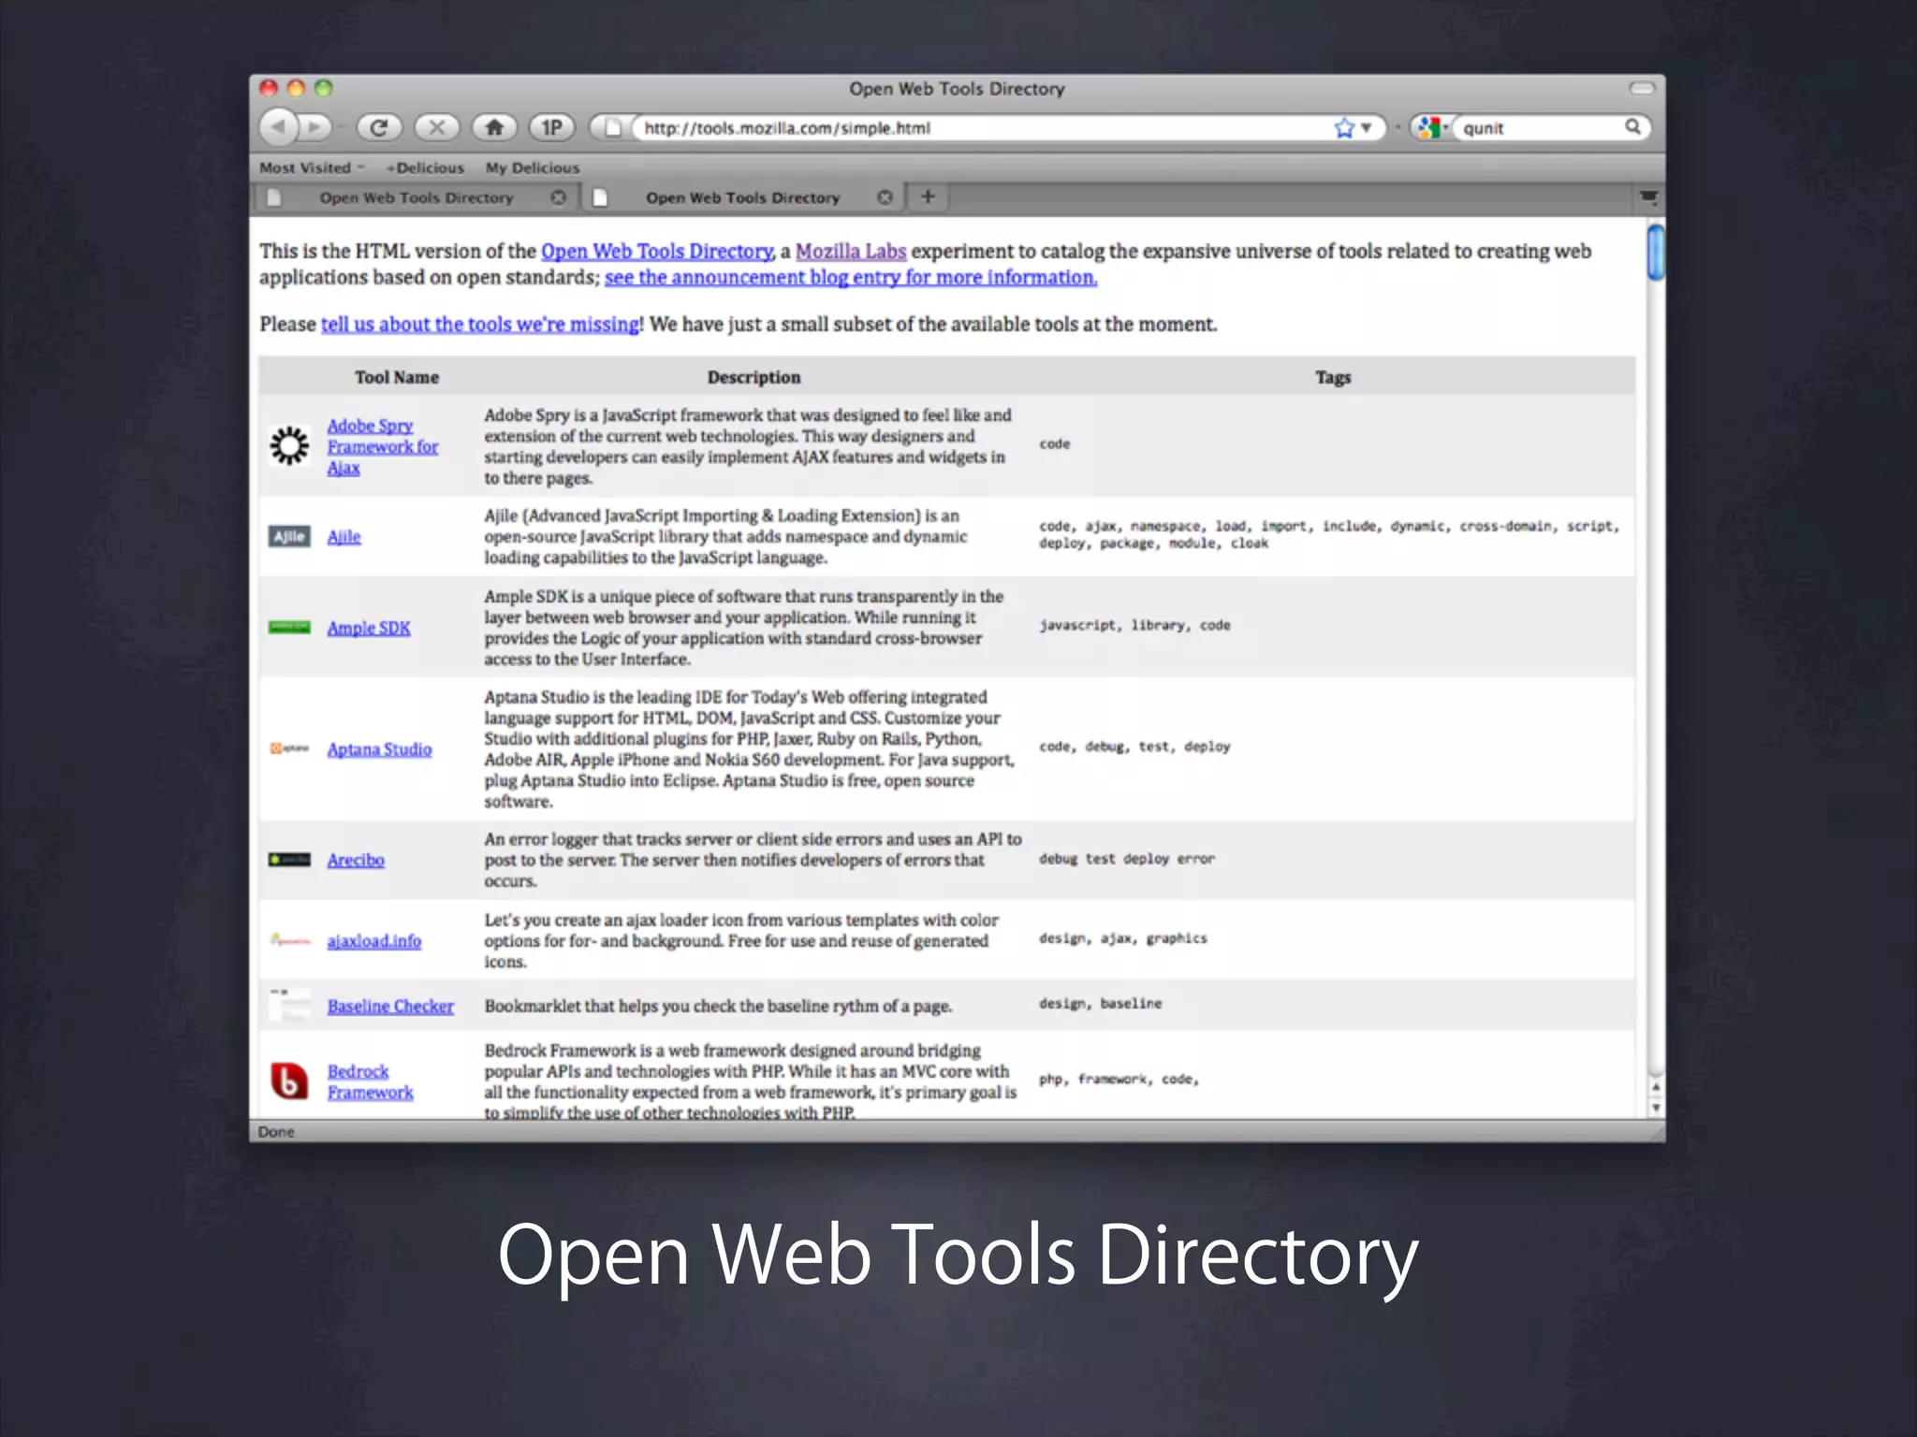Viewport: 1917px width, 1437px height.
Task: Click the blue vertical scrollbar thumb
Action: (1655, 253)
